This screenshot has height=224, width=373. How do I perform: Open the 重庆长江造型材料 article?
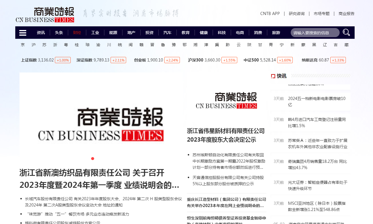pyautogui.click(x=227, y=202)
